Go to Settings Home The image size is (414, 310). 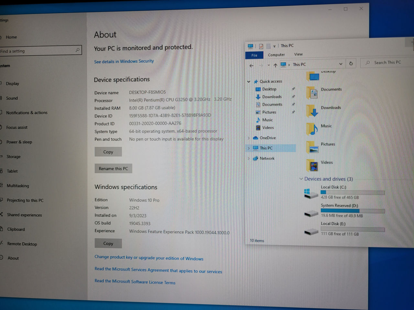click(11, 37)
